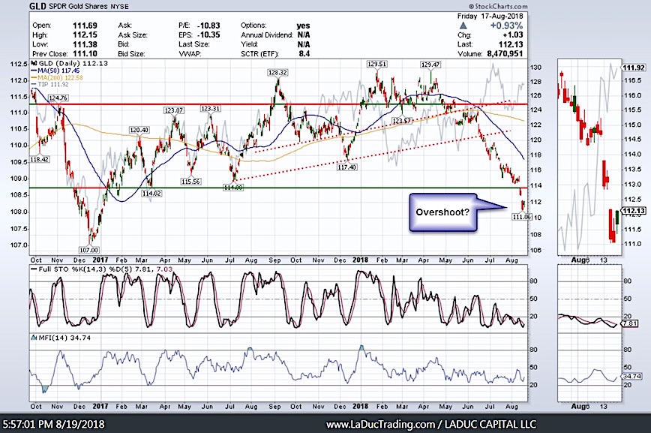This screenshot has height=433, width=651.
Task: Click the 111.92 TIP price tag in zoom panel
Action: pos(634,68)
